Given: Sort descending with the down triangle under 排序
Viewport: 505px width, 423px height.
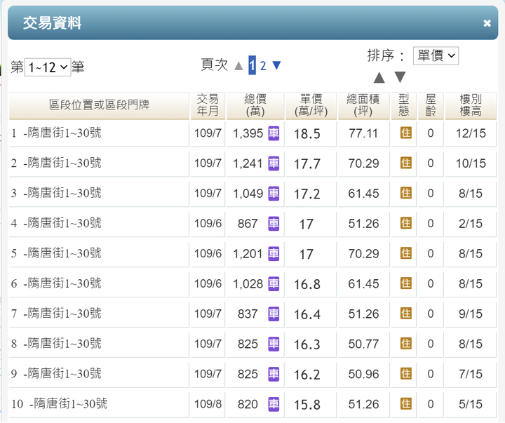Looking at the screenshot, I should 400,77.
